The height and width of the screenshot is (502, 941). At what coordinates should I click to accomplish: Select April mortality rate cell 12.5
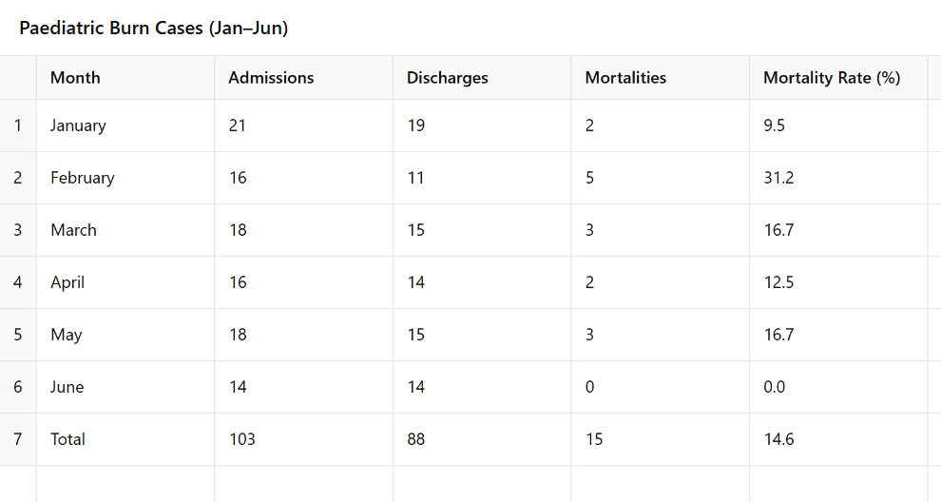click(838, 282)
